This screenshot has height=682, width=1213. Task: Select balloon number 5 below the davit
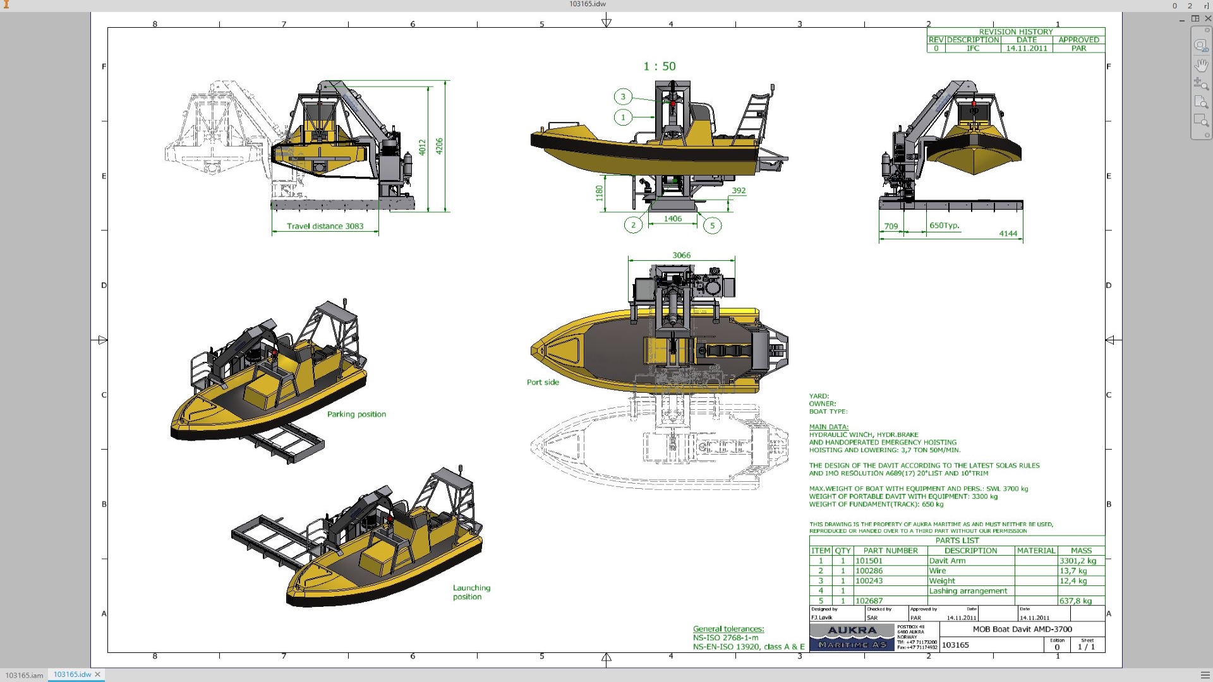713,225
